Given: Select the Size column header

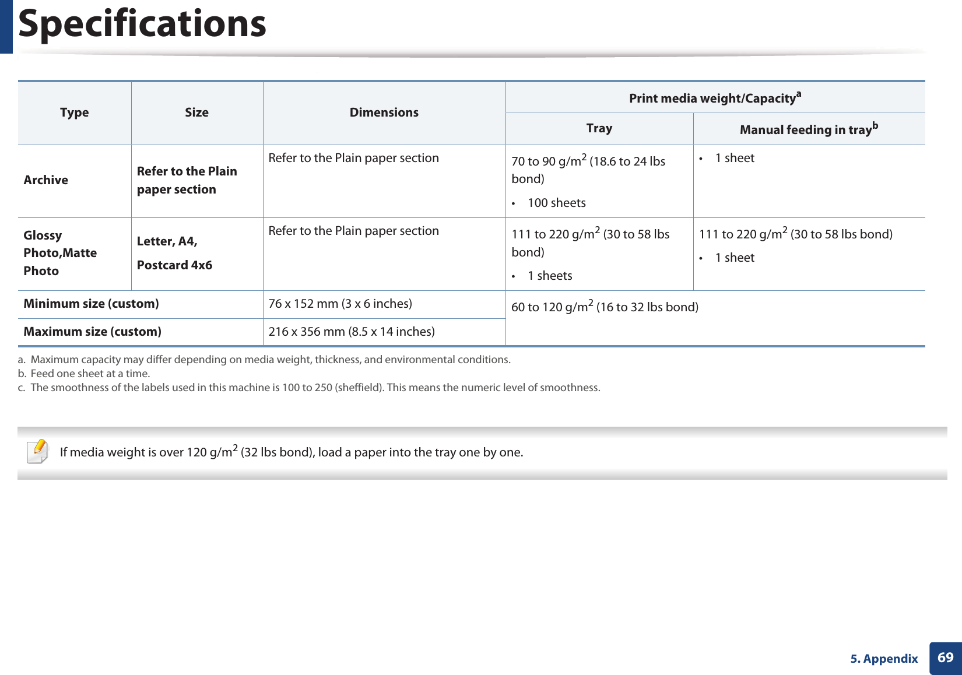Looking at the screenshot, I should tap(197, 112).
